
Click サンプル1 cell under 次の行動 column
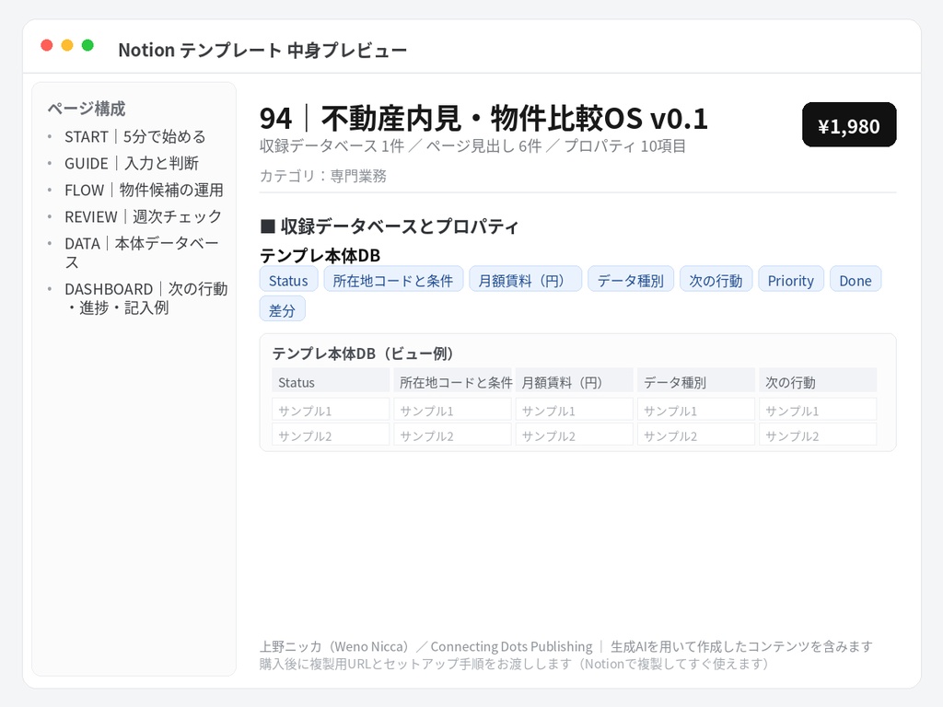(x=818, y=410)
